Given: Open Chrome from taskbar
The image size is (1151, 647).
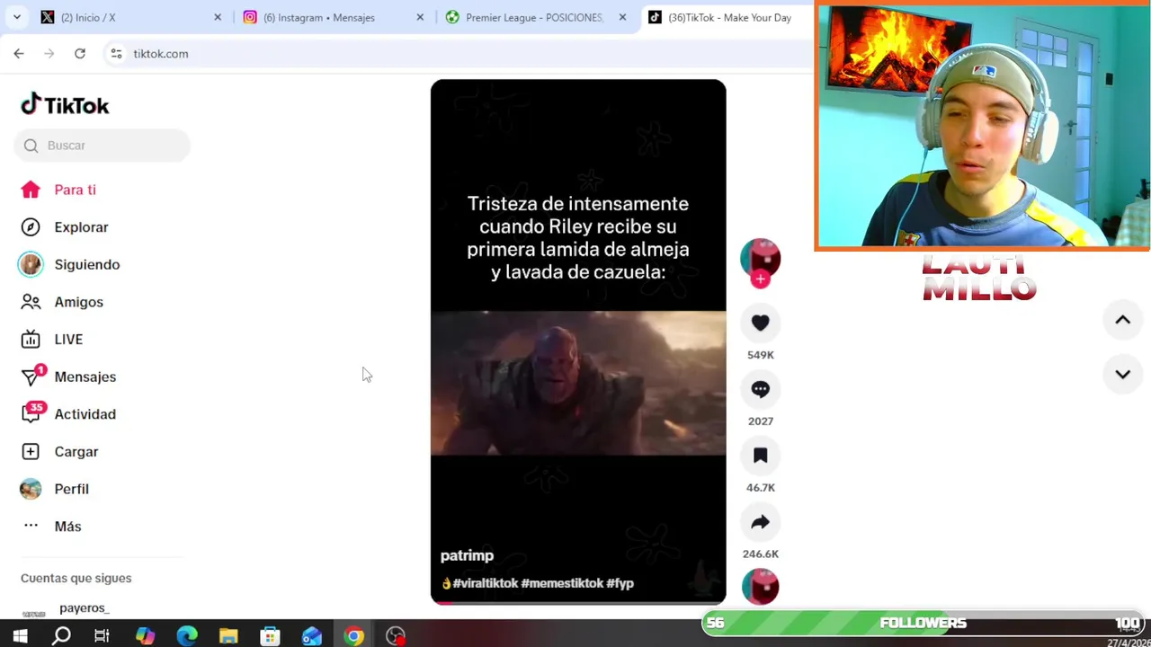Looking at the screenshot, I should [x=353, y=636].
